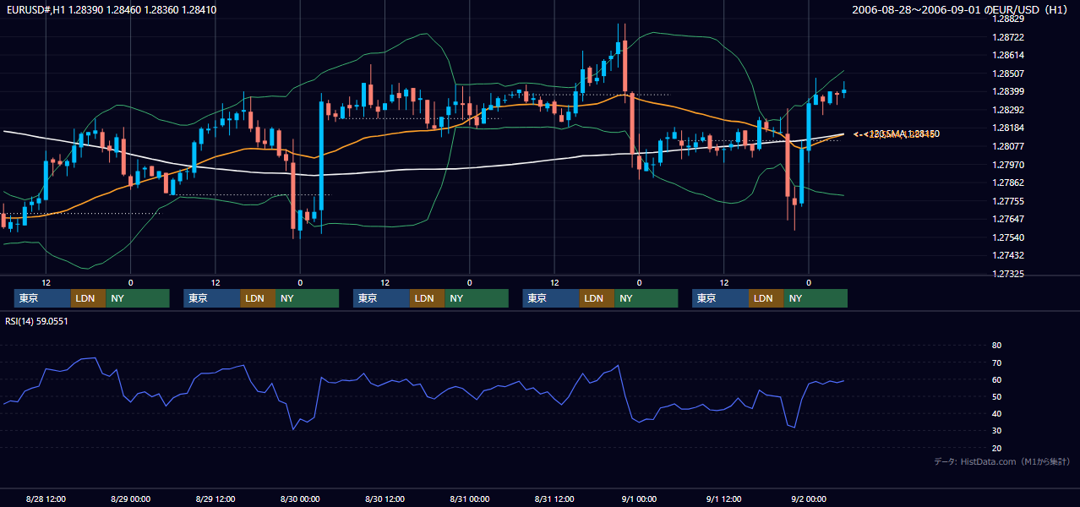The image size is (1080, 507).
Task: Select the NY session block for 8/28
Action: 138,298
